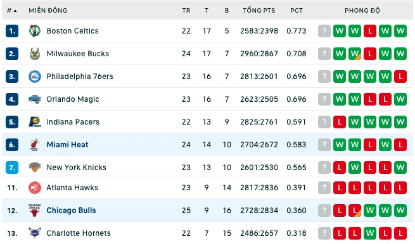Screen dimensions: 415x244
Task: Click the Boston Celtics team logo
Action: point(35,31)
